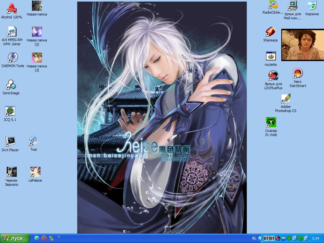Image resolution: width=324 pixels, height=243 pixels.
Task: Open the RU language indicator
Action: coord(254,239)
